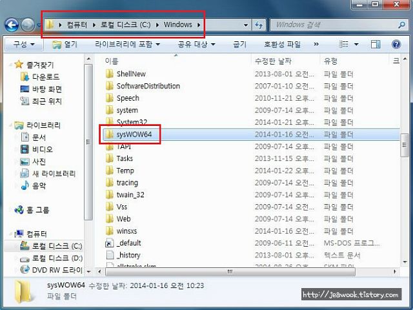Select 라이브러리 in the navigation pane
The image size is (413, 310).
43,125
